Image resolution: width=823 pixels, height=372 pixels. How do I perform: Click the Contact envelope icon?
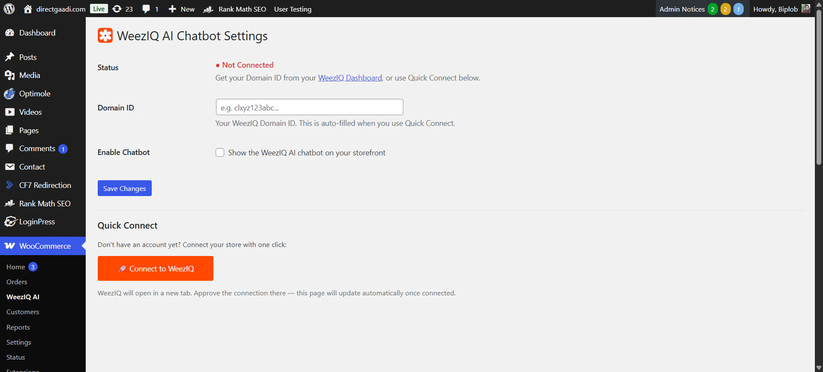(x=10, y=167)
